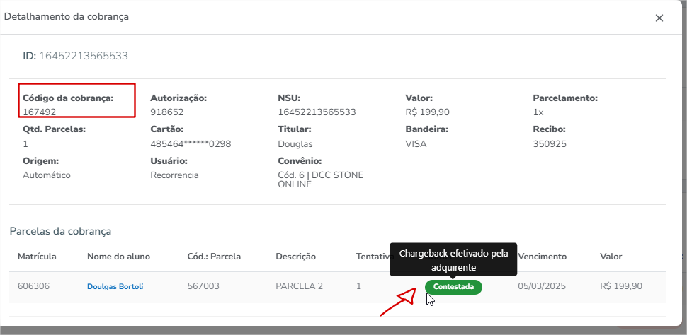The image size is (687, 335).
Task: Click the Cód.: Parcela column header
Action: click(214, 257)
